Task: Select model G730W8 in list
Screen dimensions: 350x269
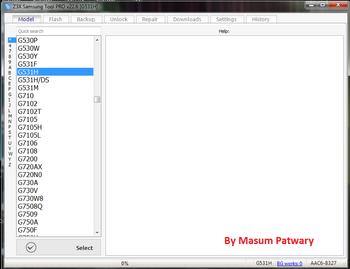Action: point(55,198)
